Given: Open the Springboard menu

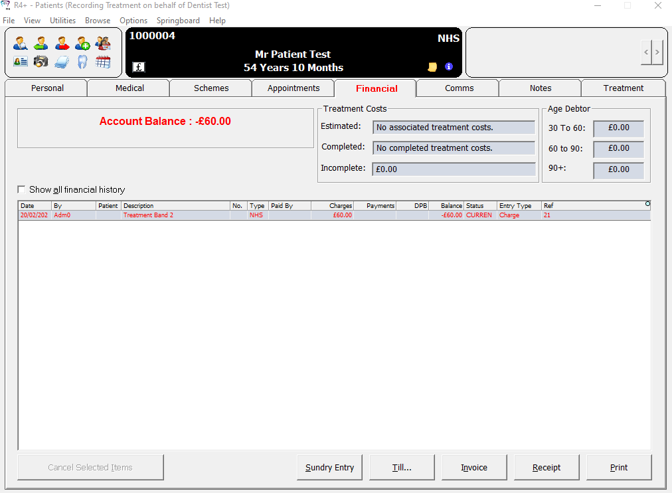Looking at the screenshot, I should [x=178, y=21].
